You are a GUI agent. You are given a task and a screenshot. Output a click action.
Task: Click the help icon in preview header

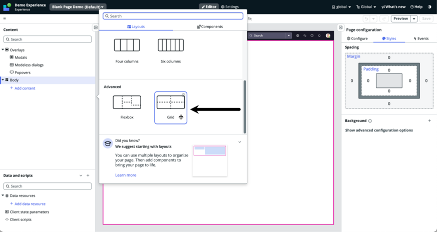coord(312,35)
